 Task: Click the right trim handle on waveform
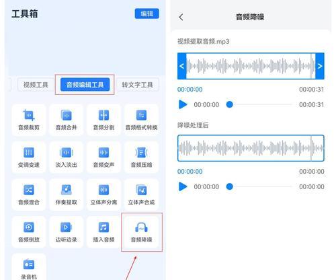point(320,66)
